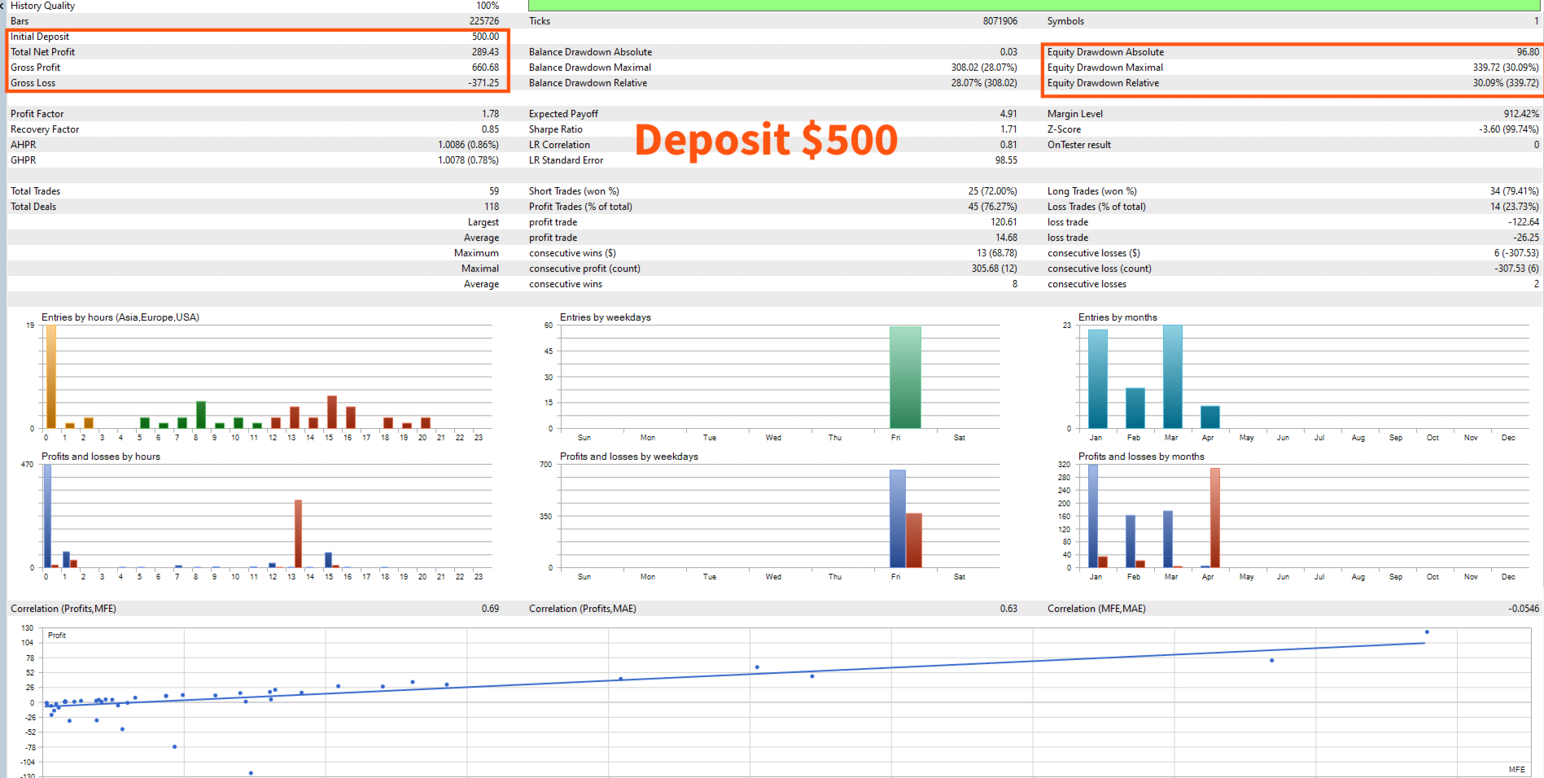The height and width of the screenshot is (778, 1544).
Task: Select the Sharpe Ratio value 1.71
Action: [1008, 129]
